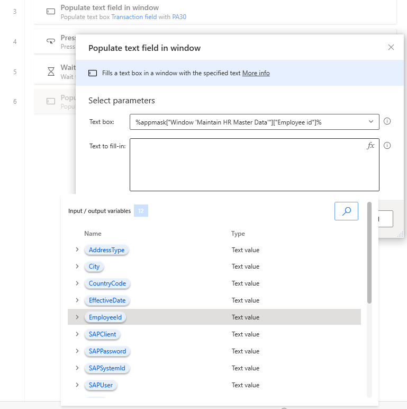Expand the SAPClient variable
Screen dimensions: 407x409
(77, 334)
